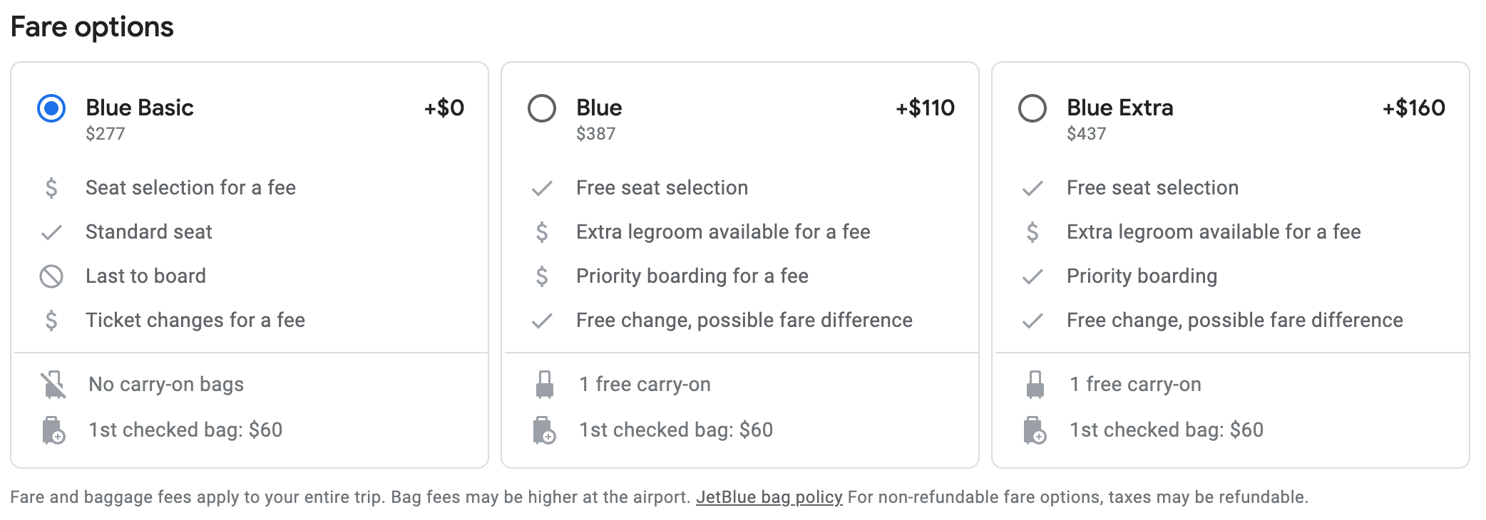Click checkmark icon beside Standard seat

(51, 232)
